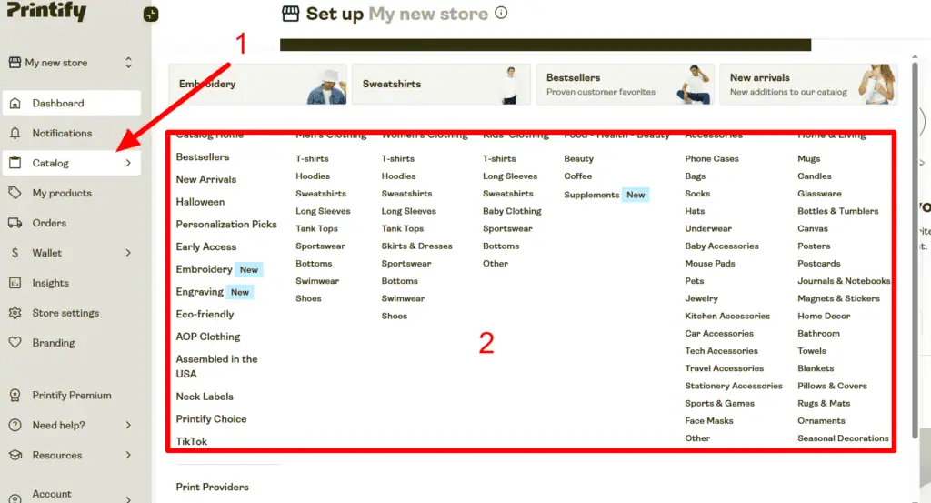This screenshot has width=931, height=503.
Task: Open the Print Providers link
Action: 212,488
